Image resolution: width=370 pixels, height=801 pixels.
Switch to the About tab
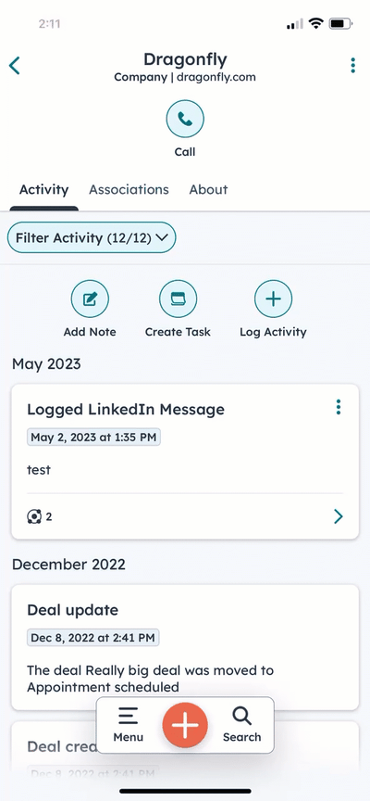[x=208, y=189]
